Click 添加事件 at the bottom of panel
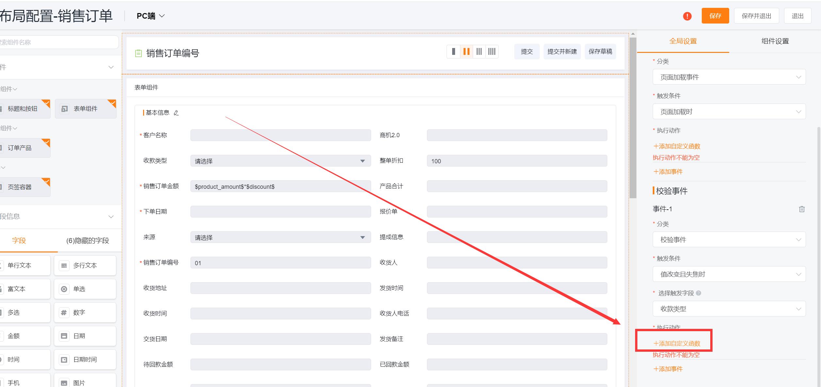Screen dimensions: 821x387 tap(668, 369)
